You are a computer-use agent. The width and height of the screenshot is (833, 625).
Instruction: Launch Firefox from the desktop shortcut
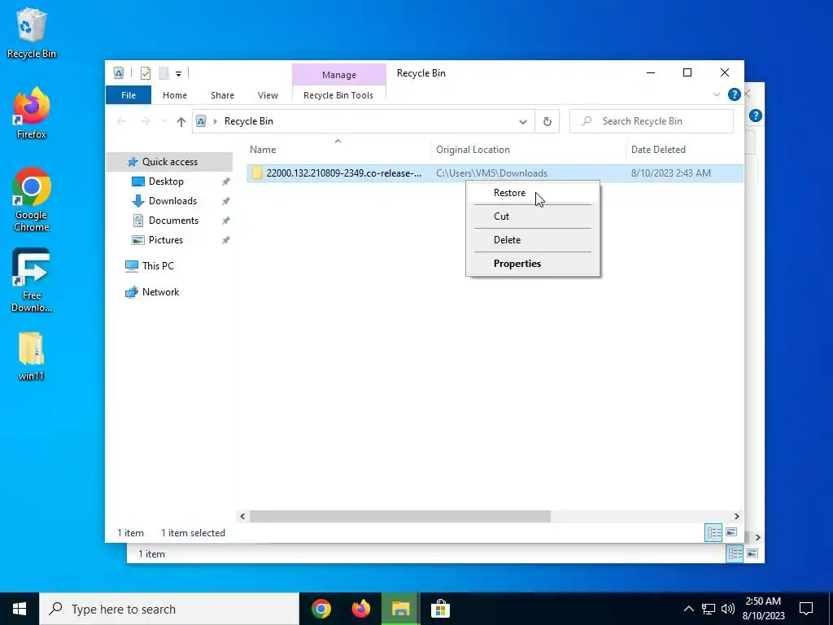click(32, 113)
